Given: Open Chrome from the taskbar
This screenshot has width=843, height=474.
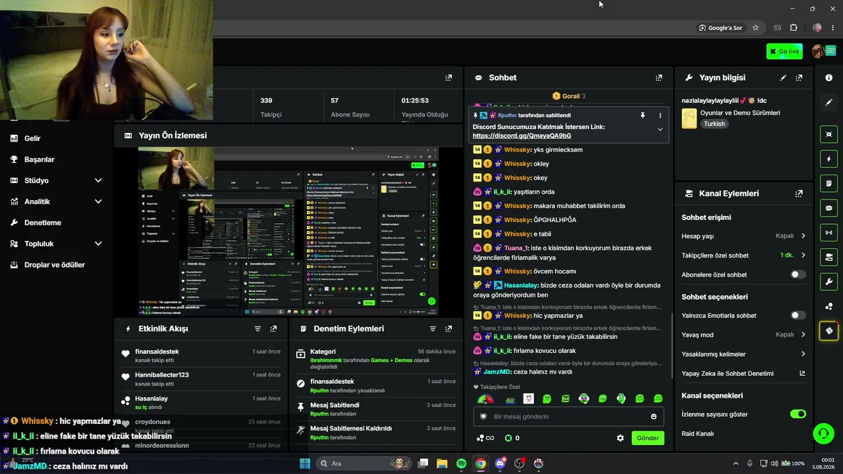Looking at the screenshot, I should [x=481, y=463].
